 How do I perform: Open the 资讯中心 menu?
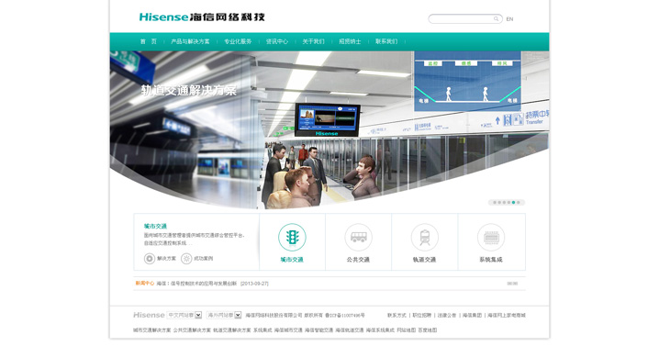(277, 41)
